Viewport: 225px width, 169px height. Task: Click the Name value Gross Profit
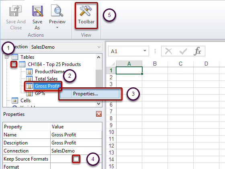(63, 135)
